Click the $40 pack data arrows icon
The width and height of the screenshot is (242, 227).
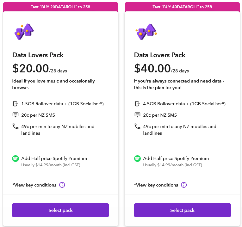(146, 32)
